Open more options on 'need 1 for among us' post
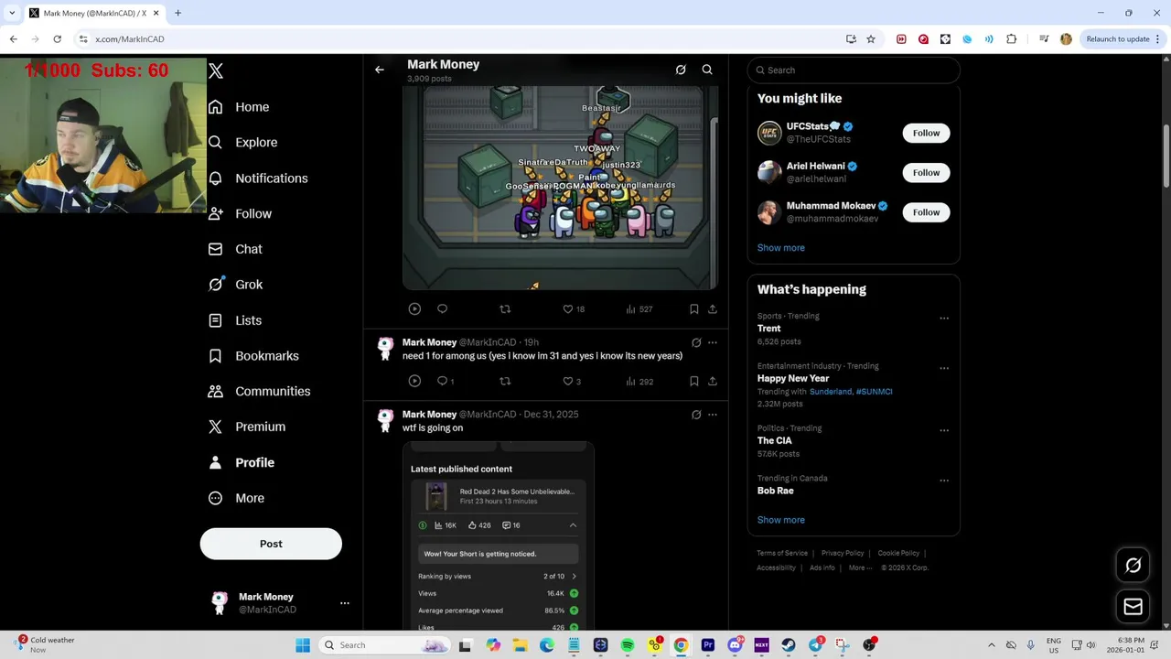 click(713, 342)
